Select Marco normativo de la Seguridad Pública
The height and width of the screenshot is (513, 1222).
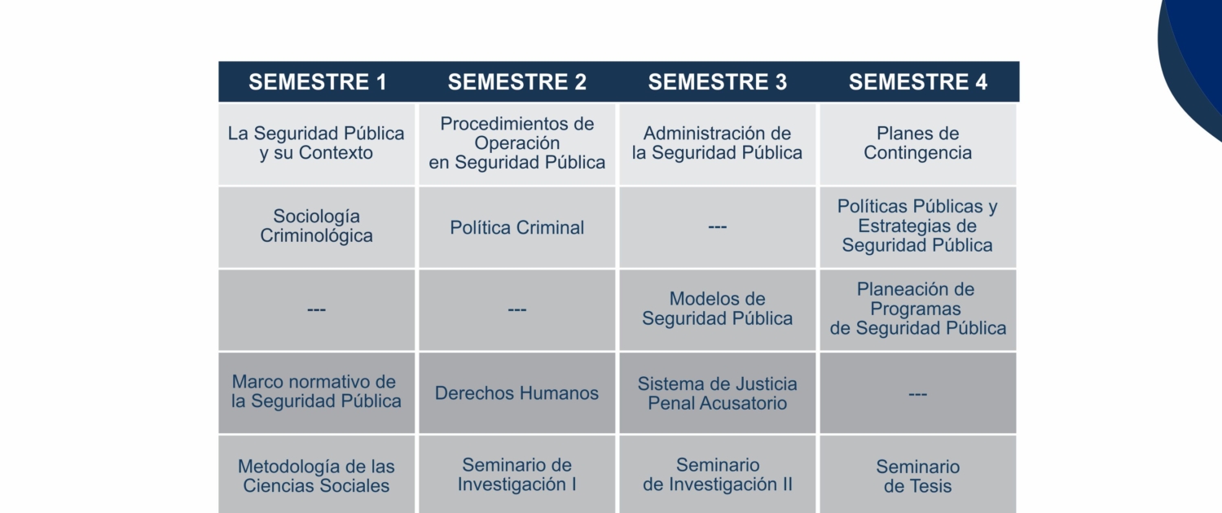[x=317, y=393]
